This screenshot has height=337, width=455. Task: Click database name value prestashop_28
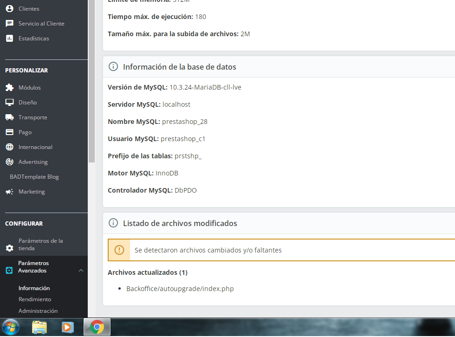click(x=185, y=122)
